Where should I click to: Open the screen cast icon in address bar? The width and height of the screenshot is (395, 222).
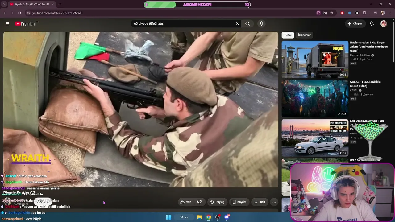pyautogui.click(x=319, y=13)
